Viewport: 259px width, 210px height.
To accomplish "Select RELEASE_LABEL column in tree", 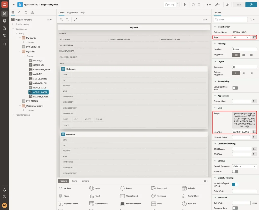I will (x=39, y=97).
